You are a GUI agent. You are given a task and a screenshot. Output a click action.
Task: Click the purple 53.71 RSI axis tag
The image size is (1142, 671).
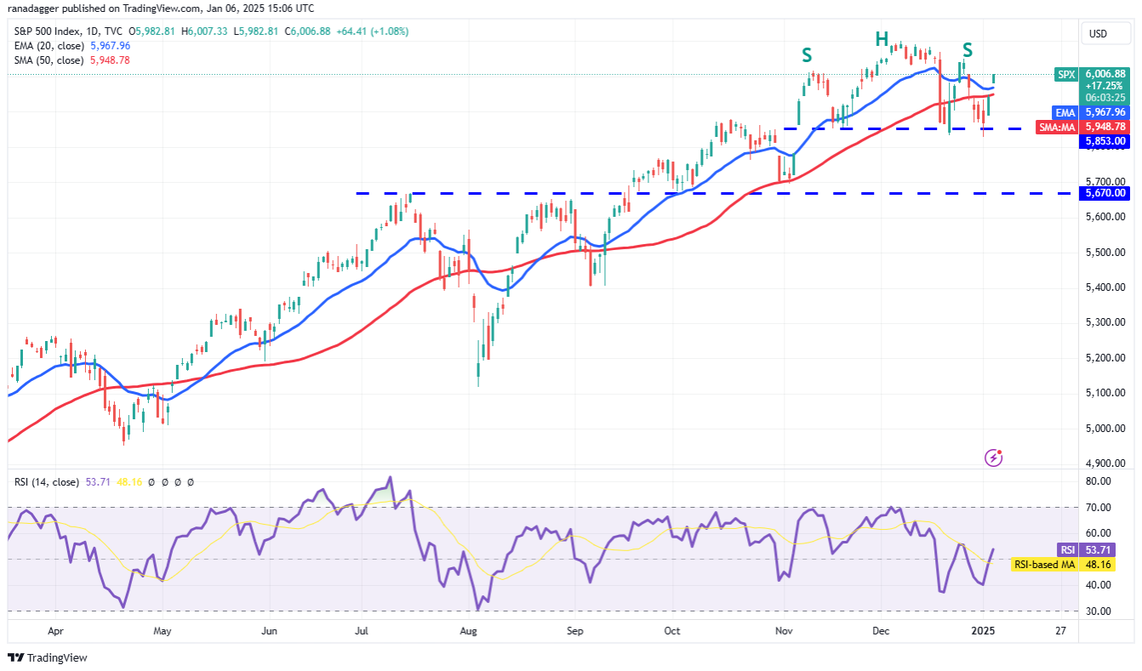click(1097, 549)
